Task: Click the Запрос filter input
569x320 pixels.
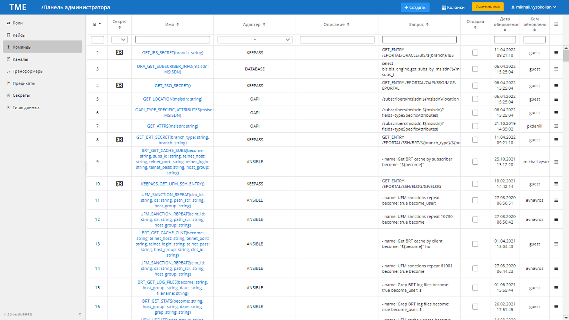Action: tap(419, 40)
